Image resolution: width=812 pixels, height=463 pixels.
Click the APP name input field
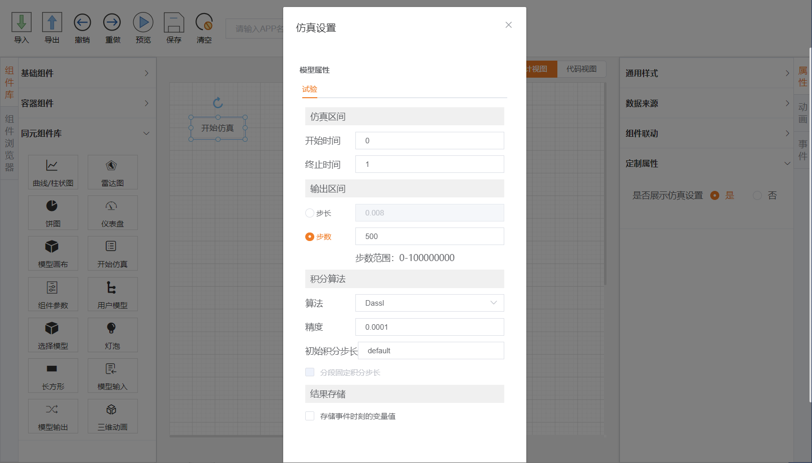coord(255,29)
